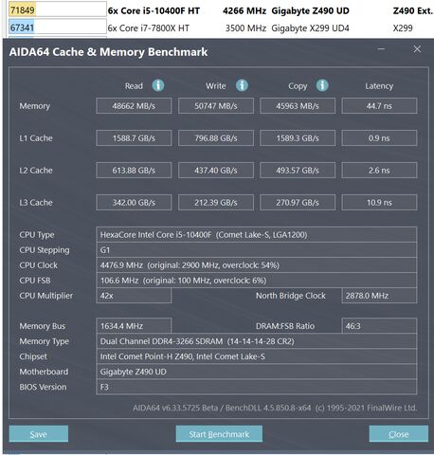This screenshot has height=455, width=434.
Task: Click Start Benchmark button
Action: (x=219, y=434)
